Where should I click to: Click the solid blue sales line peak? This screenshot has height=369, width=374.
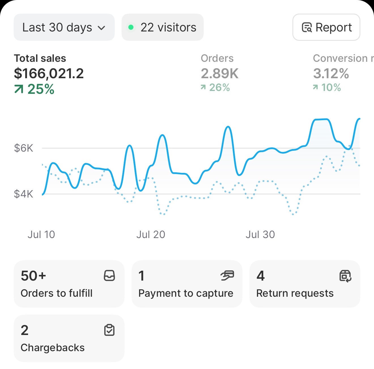pos(320,120)
